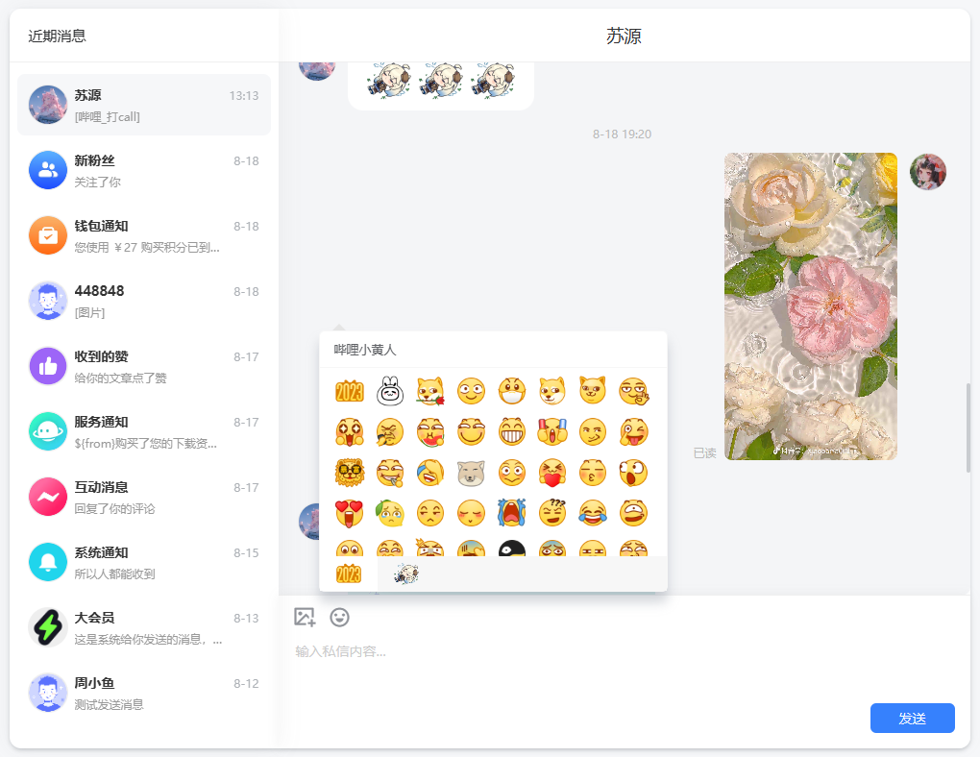The width and height of the screenshot is (980, 757).
Task: Send the message with 发送 button
Action: [912, 718]
